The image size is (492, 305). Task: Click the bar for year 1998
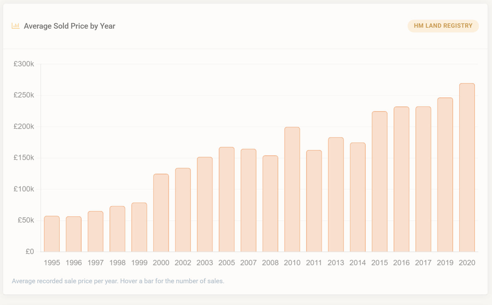[117, 229]
